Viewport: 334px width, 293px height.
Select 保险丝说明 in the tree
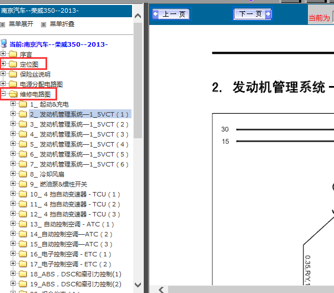pyautogui.click(x=35, y=74)
